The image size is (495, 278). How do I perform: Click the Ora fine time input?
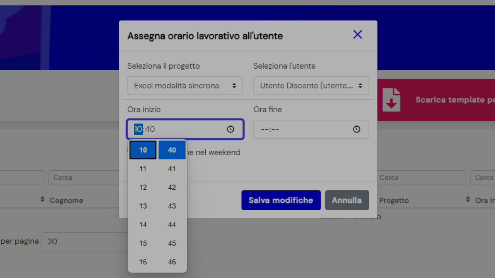(x=302, y=129)
